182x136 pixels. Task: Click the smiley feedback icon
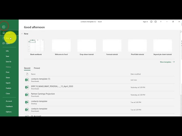[x=151, y=22]
